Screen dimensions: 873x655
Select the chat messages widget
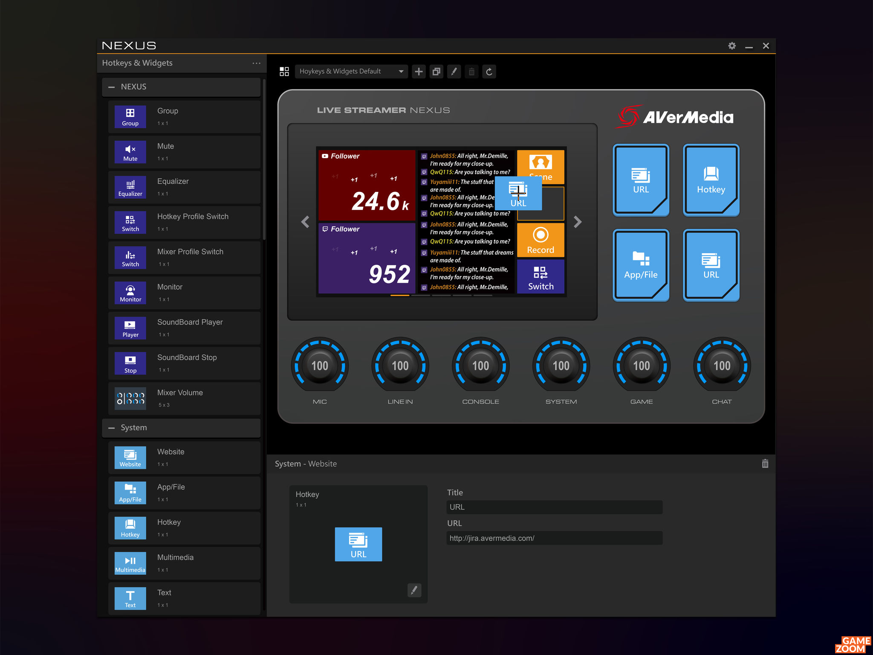click(x=466, y=222)
